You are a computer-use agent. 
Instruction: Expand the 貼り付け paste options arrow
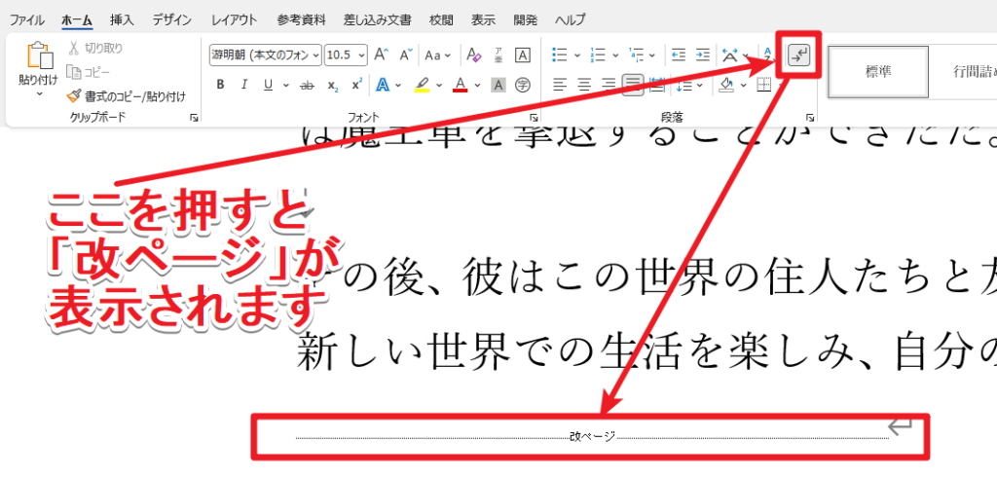click(x=39, y=94)
